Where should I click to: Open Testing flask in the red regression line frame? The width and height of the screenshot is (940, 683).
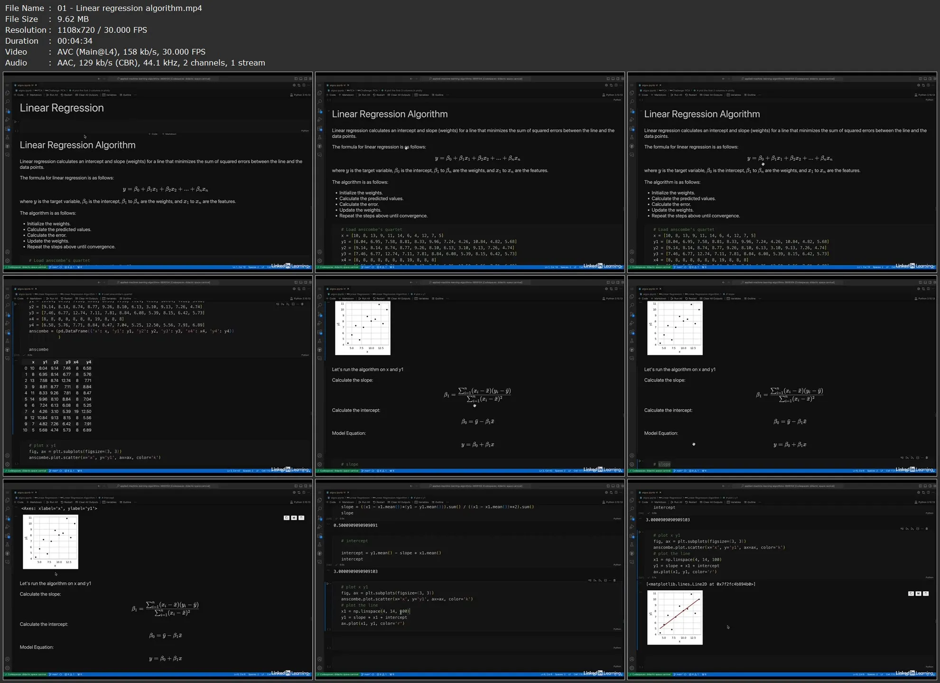pos(632,544)
